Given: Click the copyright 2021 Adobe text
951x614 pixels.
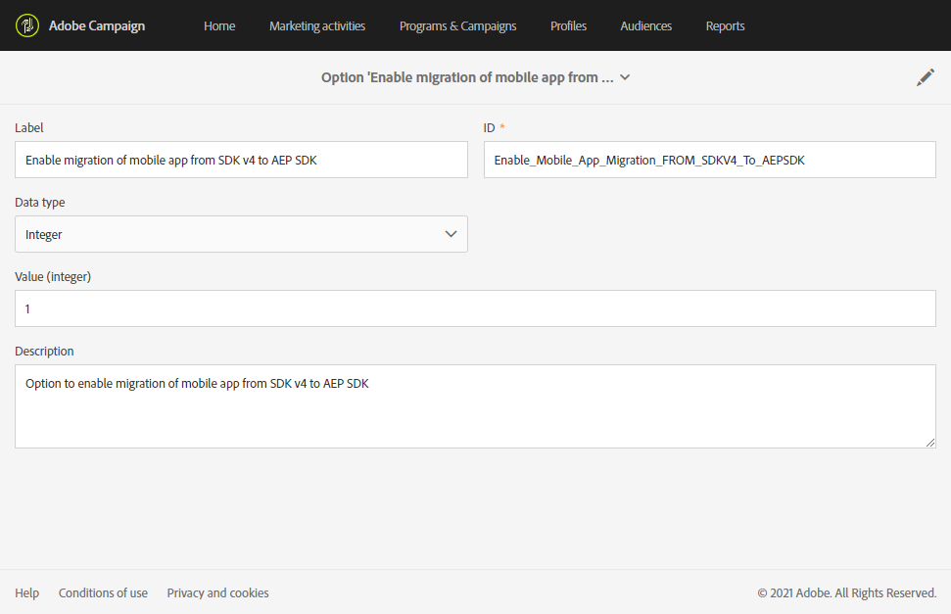Looking at the screenshot, I should coord(846,592).
